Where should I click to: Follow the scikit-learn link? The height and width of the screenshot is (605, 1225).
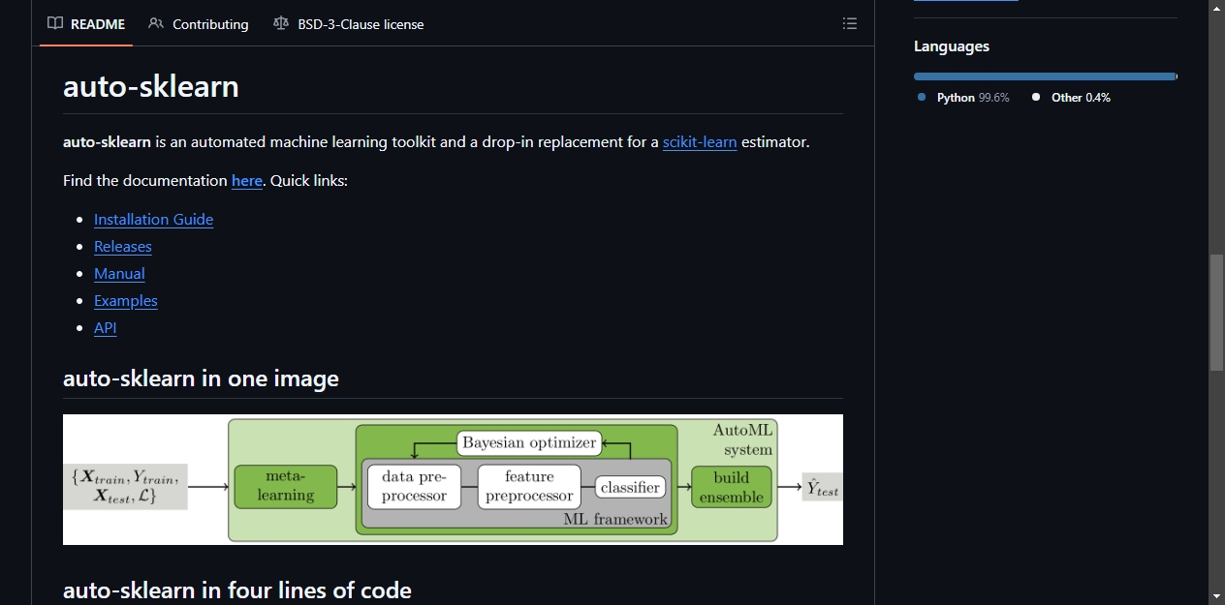700,141
